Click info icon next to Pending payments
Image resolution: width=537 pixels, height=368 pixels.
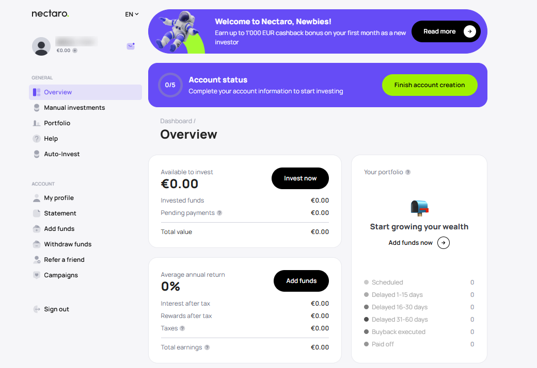point(219,213)
